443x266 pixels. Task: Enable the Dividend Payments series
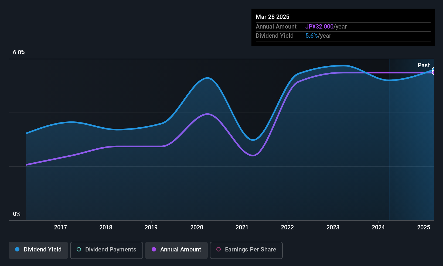click(107, 250)
